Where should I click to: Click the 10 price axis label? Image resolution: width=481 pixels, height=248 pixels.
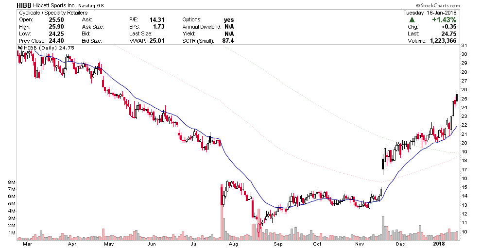(x=464, y=232)
